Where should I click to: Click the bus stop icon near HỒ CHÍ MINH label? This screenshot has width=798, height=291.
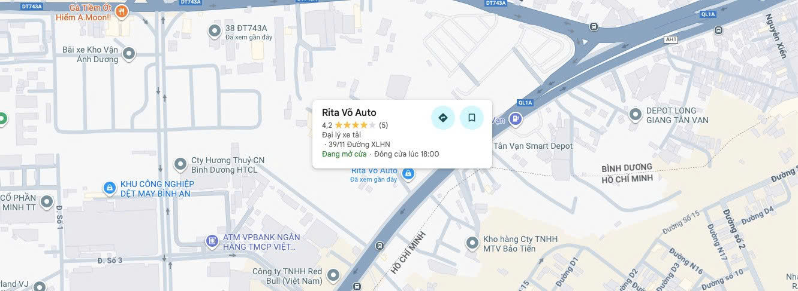point(380,246)
